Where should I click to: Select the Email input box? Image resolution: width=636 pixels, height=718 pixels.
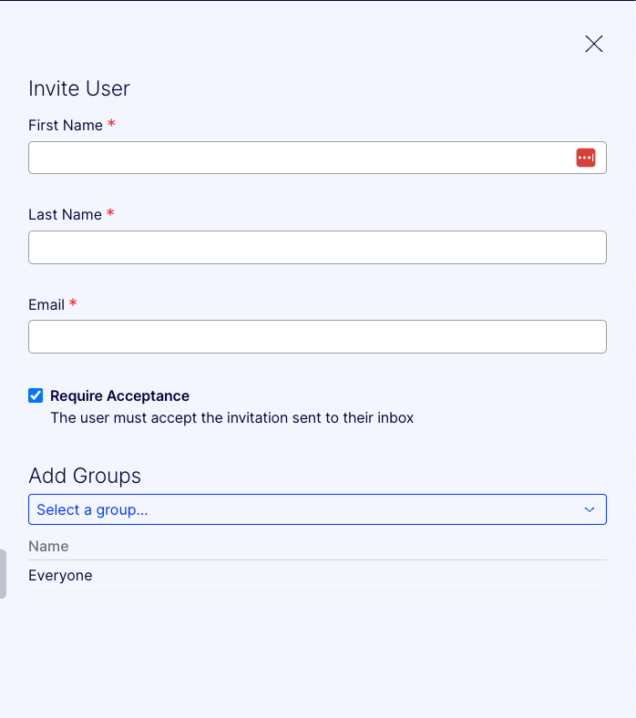coord(317,336)
